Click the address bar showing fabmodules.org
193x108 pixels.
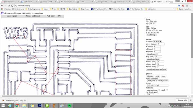tap(96, 6)
